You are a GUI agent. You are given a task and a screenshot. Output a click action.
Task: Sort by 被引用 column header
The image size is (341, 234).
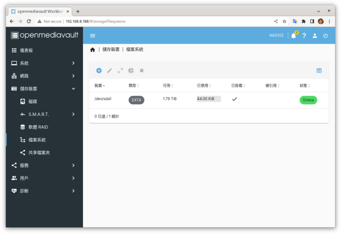(272, 86)
